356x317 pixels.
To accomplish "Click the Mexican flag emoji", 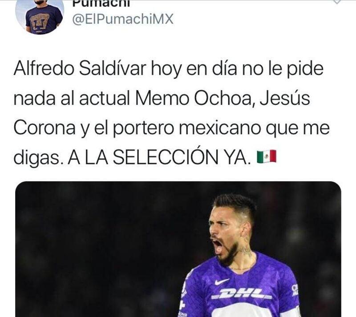I will [267, 156].
